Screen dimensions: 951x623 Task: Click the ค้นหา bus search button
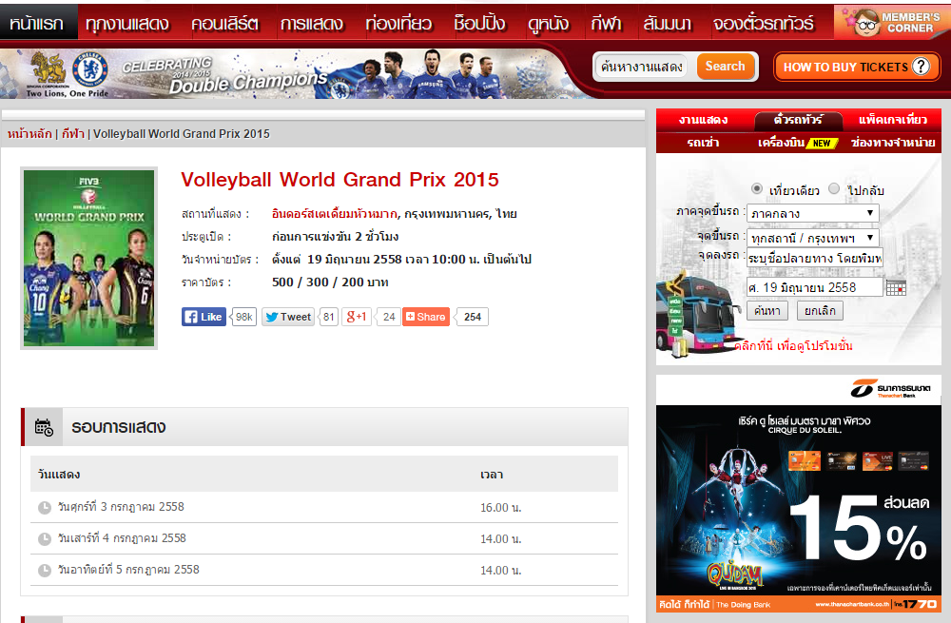pos(767,311)
